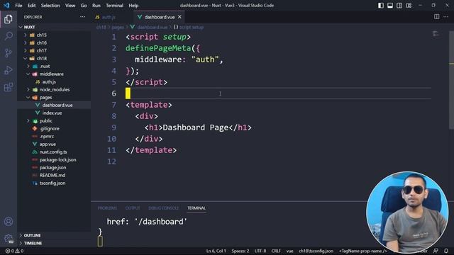Screen dimensions: 454x255
Task: Open app.vue in the file tree
Action: 54,144
